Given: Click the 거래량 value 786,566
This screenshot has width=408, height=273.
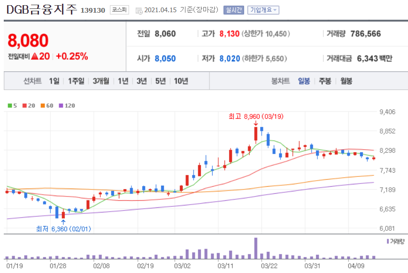Looking at the screenshot, I should [x=366, y=34].
